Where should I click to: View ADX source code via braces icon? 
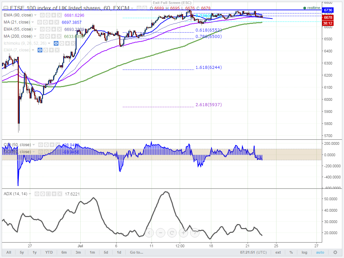(48, 194)
